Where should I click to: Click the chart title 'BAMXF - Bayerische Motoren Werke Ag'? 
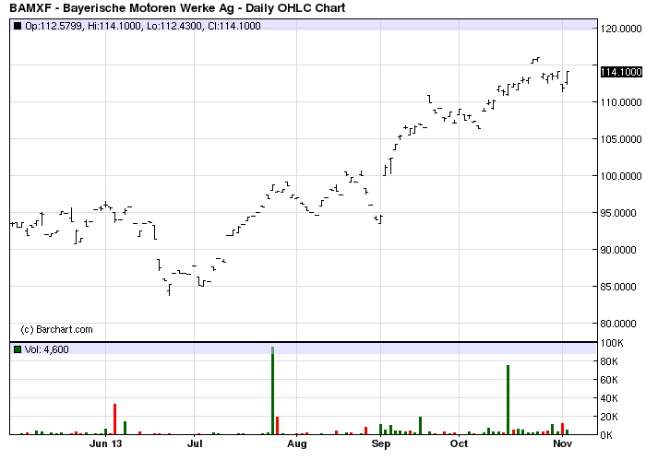122,7
